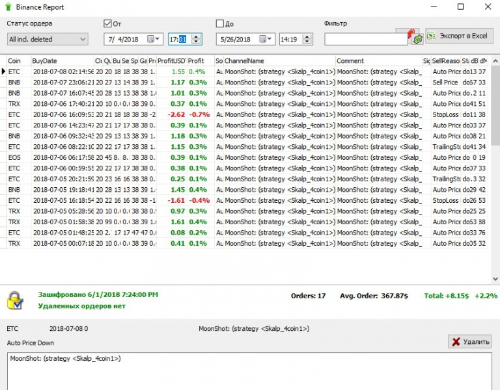Open the Статус ордера dropdown
Screen dimensions: 500x390
(x=48, y=39)
